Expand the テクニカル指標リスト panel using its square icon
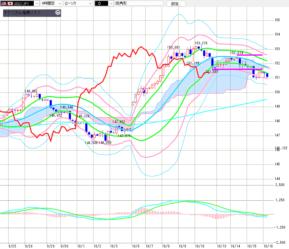The image size is (289, 249). [x=58, y=13]
